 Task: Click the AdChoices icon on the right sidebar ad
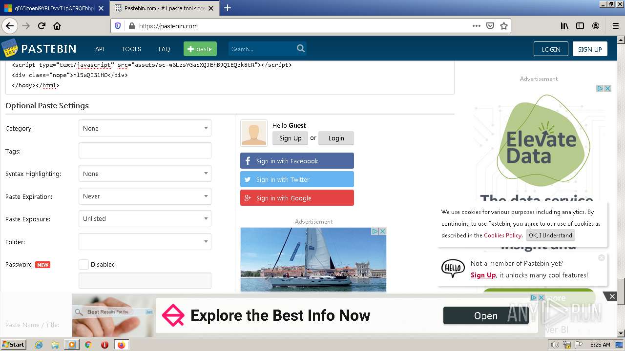pos(600,88)
